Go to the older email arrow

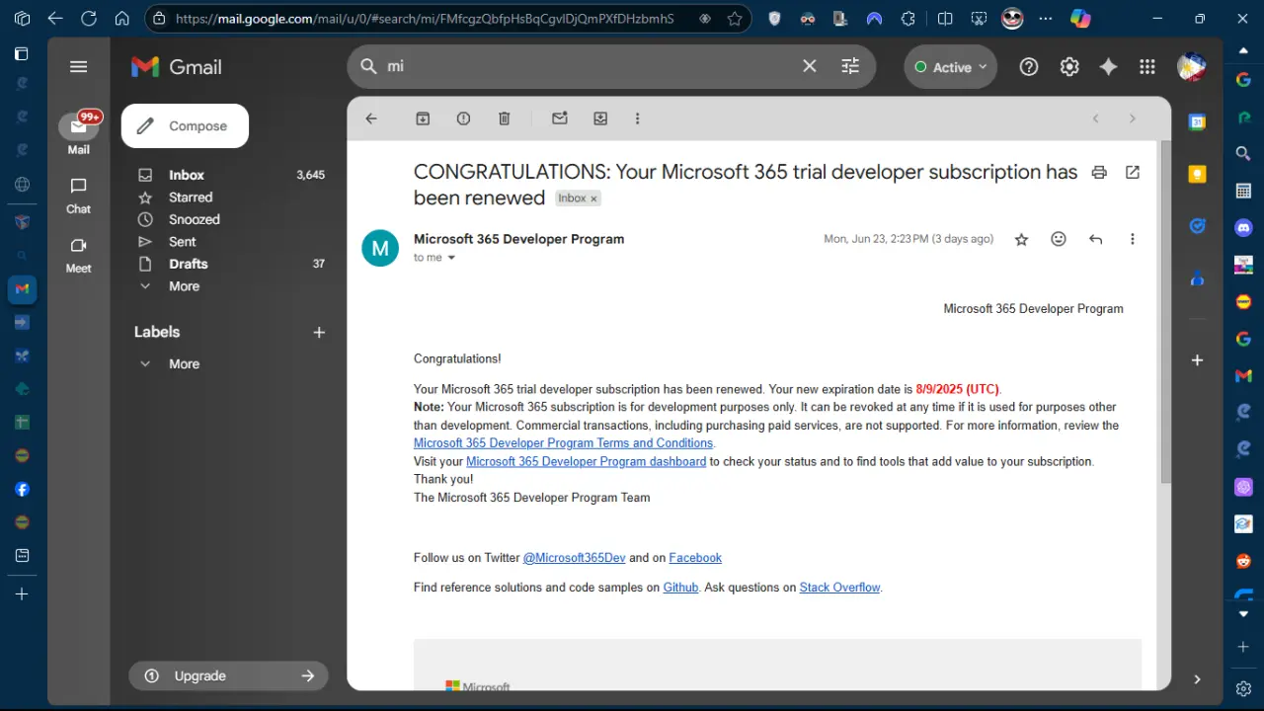pyautogui.click(x=1133, y=118)
